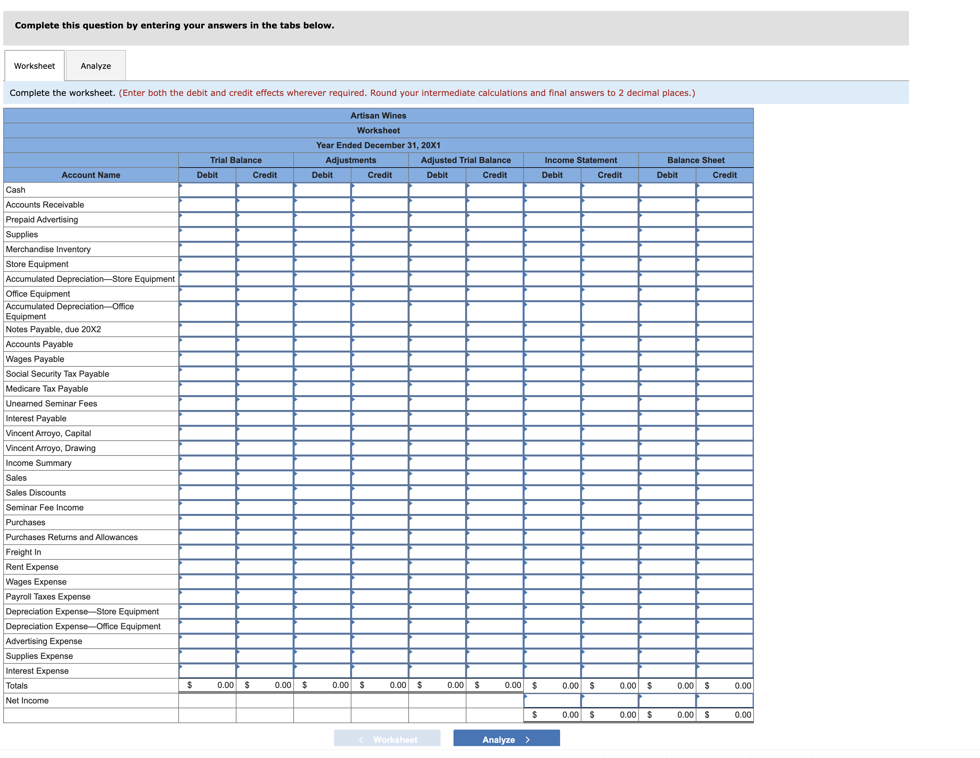
Task: Click Supplies Adjustments Credit cell
Action: coord(380,234)
